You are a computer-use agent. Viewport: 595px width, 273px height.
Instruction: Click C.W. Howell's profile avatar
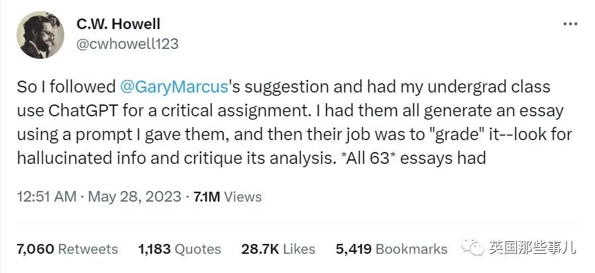click(40, 34)
